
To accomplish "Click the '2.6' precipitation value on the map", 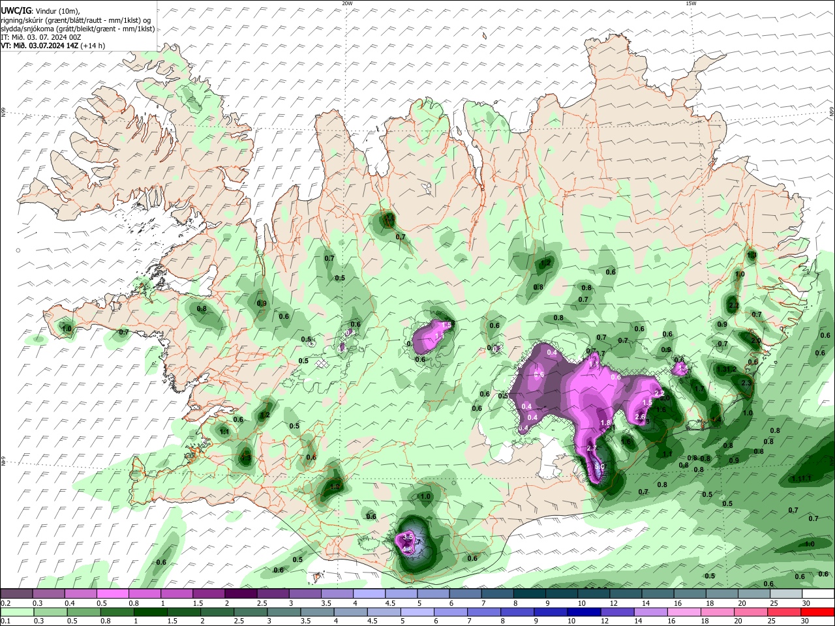I will pos(640,417).
